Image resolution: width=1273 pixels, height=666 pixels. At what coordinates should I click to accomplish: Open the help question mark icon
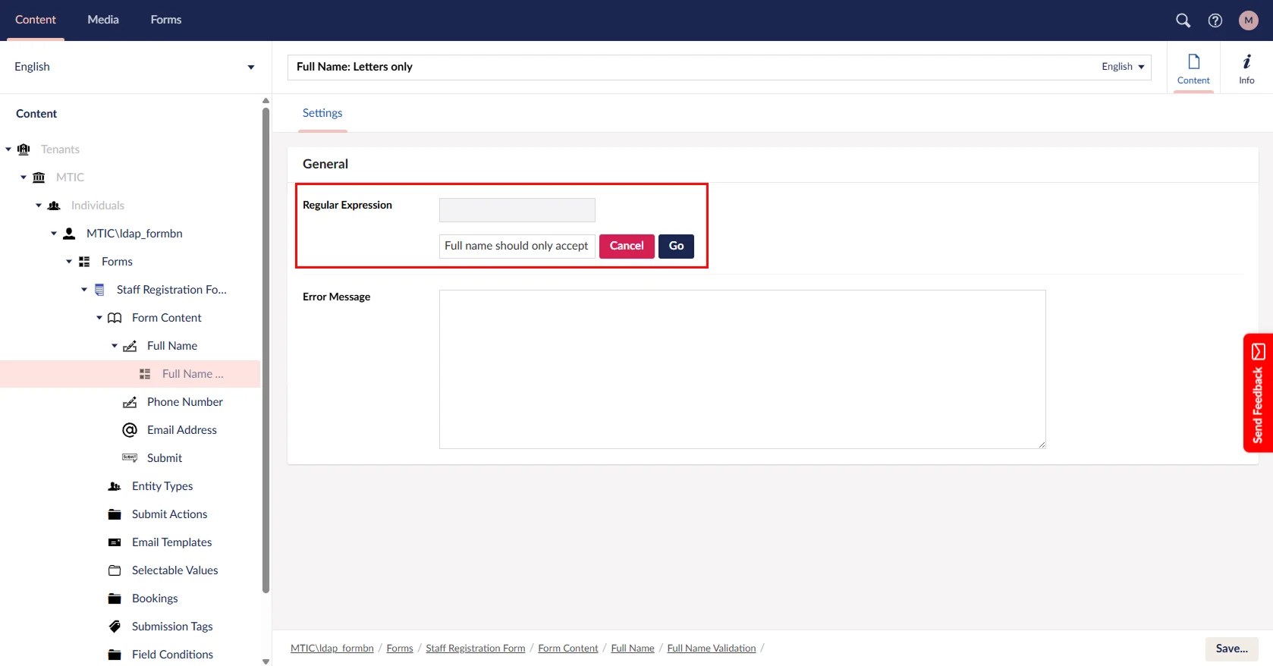pos(1215,20)
